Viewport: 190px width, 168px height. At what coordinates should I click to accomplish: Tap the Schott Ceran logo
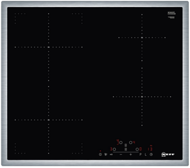point(171,13)
